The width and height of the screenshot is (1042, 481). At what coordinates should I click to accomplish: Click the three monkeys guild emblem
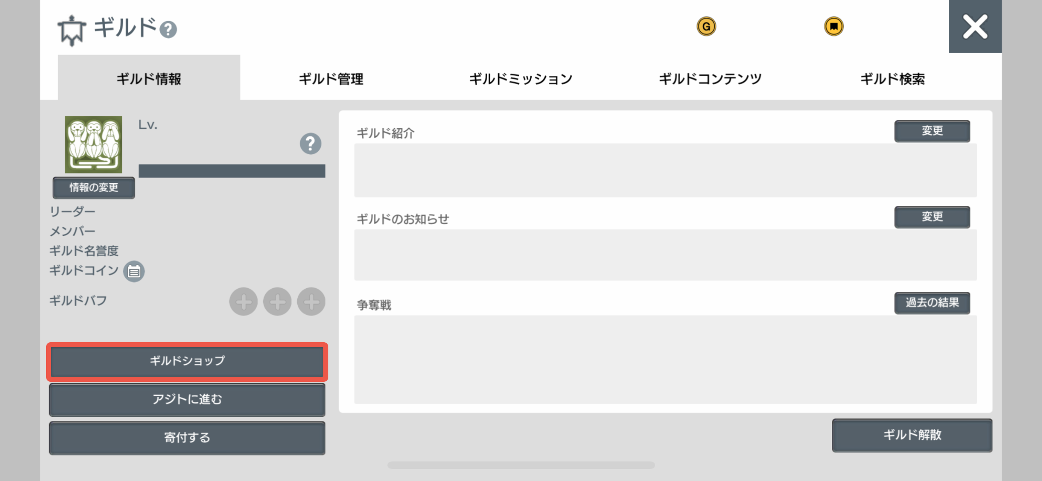pos(94,145)
